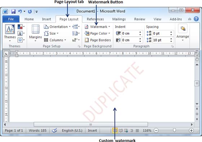Viewport: 202px width, 142px height.
Task: Open the References tab
Action: coord(95,19)
